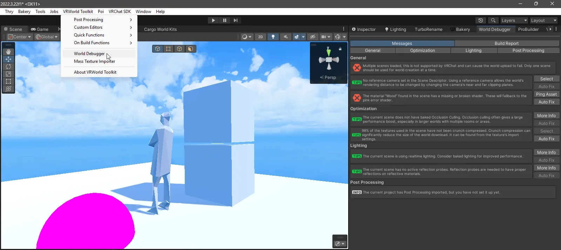Image resolution: width=561 pixels, height=250 pixels.
Task: Click More Info for Occlusion Culling tip
Action: click(x=546, y=116)
